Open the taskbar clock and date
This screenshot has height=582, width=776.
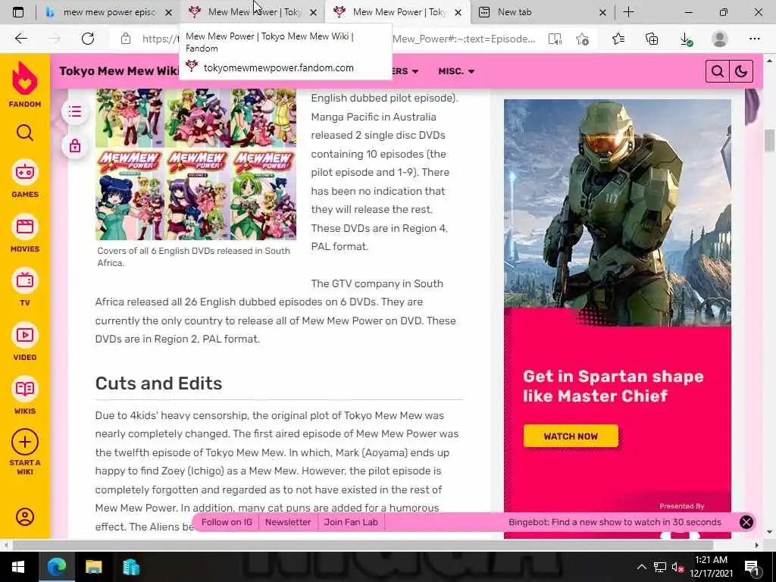point(711,567)
